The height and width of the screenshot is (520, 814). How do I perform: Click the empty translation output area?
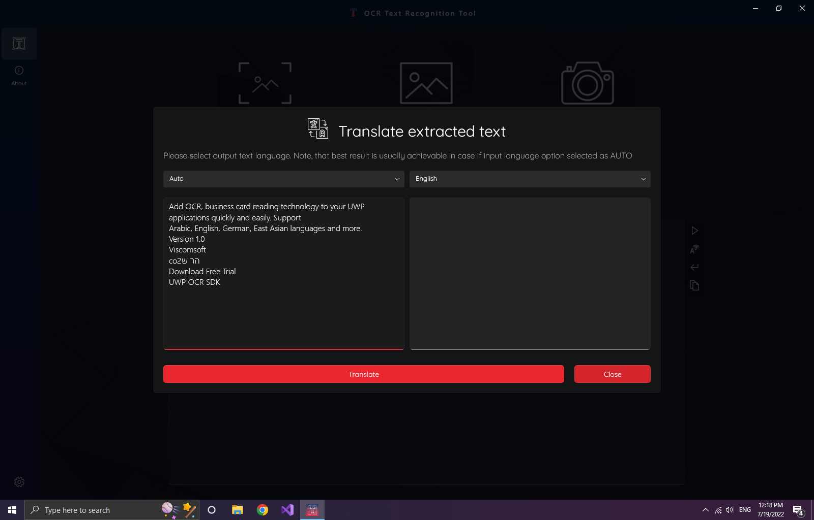click(530, 274)
